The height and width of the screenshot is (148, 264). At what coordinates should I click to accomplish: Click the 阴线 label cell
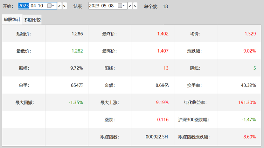(196, 68)
